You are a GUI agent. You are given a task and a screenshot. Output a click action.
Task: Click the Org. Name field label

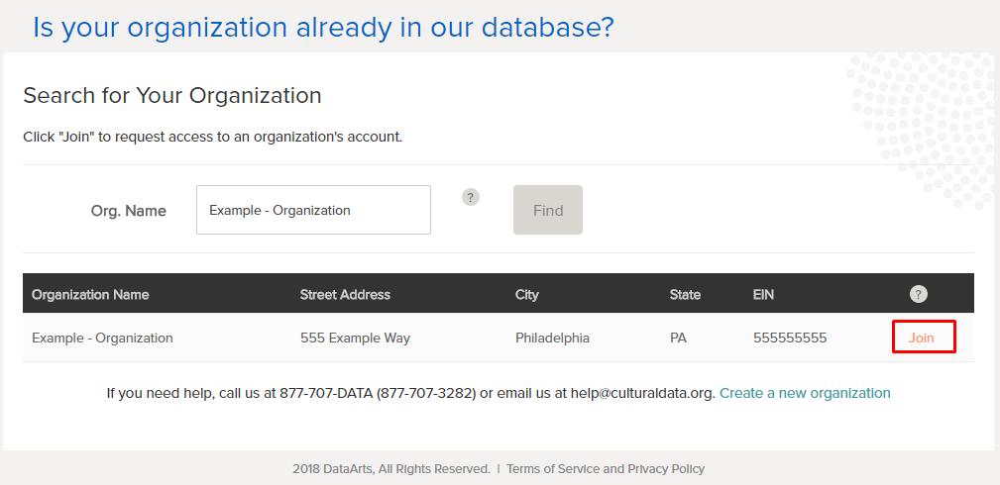coord(128,211)
